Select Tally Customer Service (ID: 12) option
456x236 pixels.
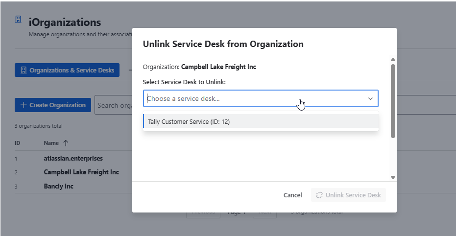point(261,121)
